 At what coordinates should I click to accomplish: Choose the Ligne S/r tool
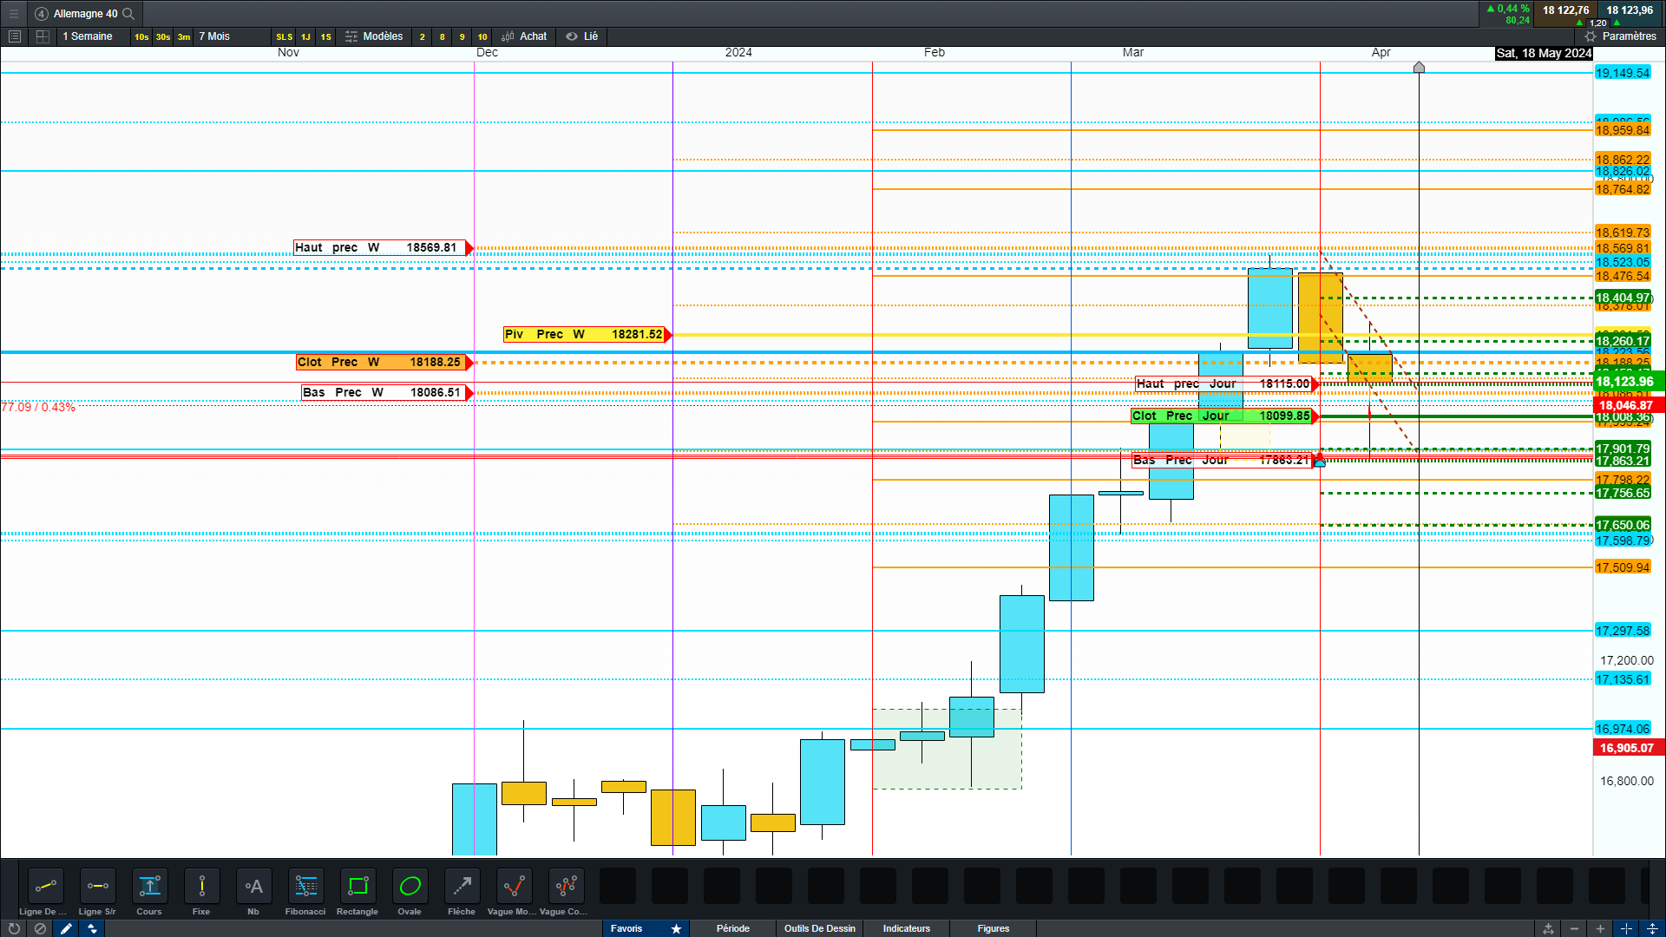pos(97,888)
